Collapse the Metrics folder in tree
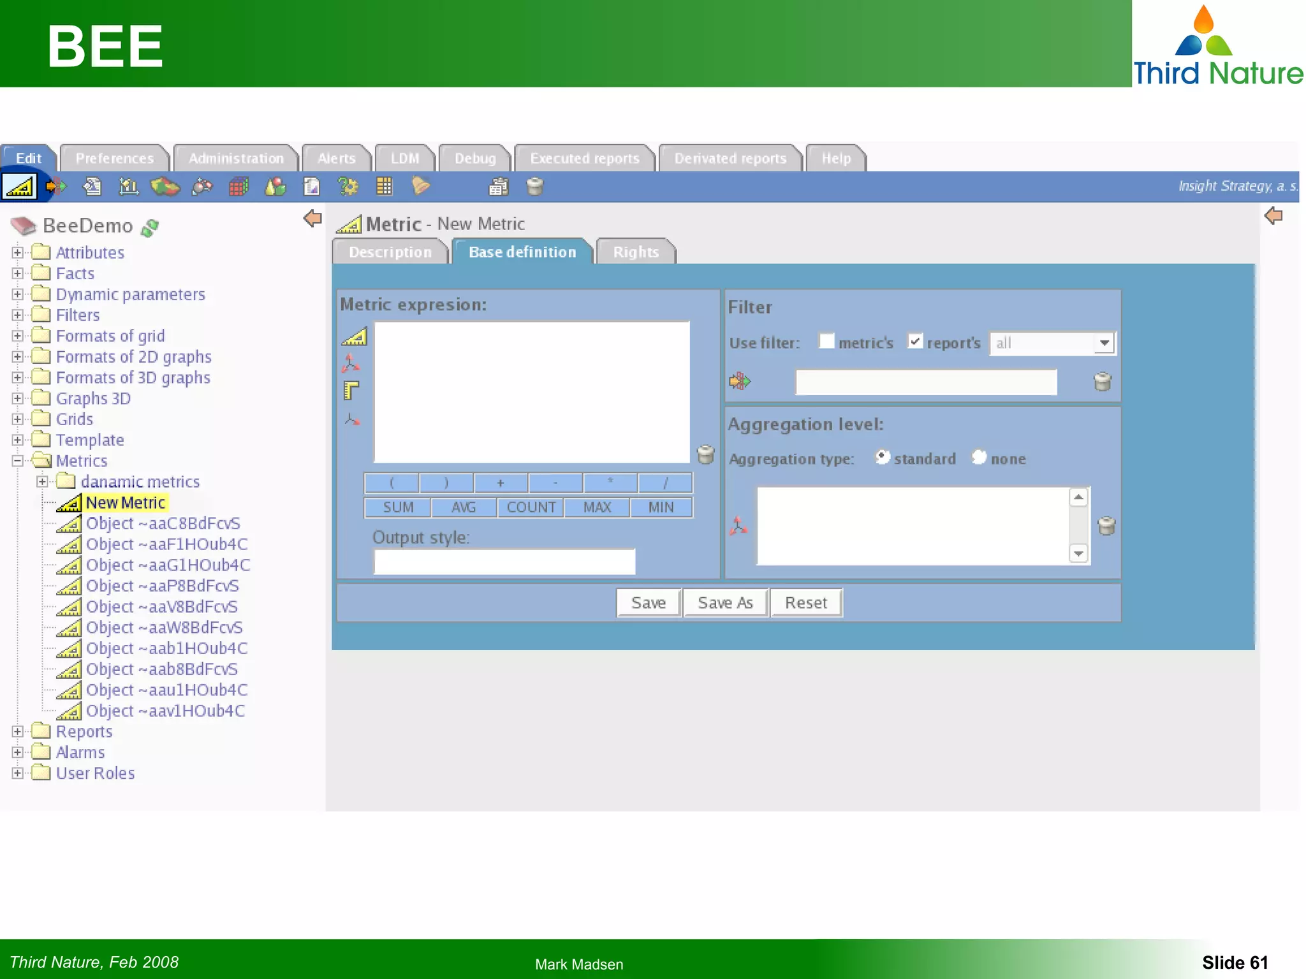 17,461
